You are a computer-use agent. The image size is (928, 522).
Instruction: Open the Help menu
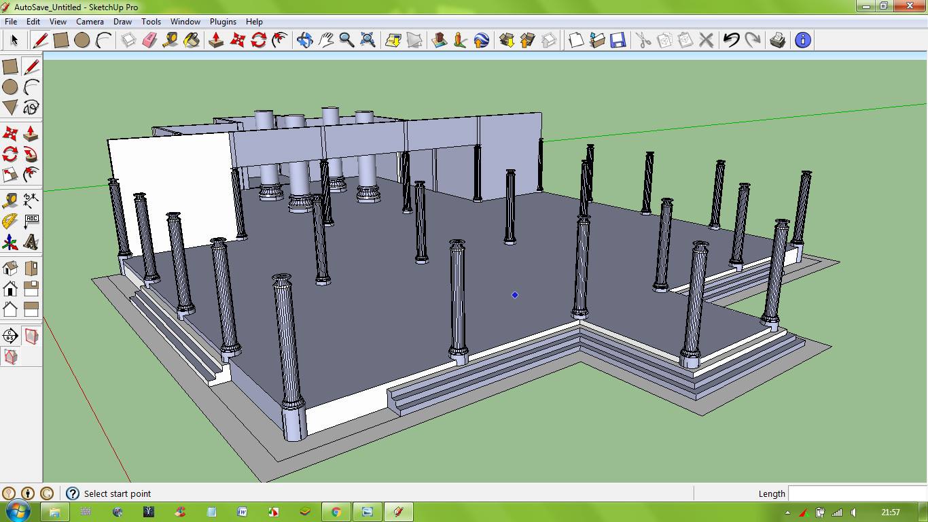coord(254,22)
